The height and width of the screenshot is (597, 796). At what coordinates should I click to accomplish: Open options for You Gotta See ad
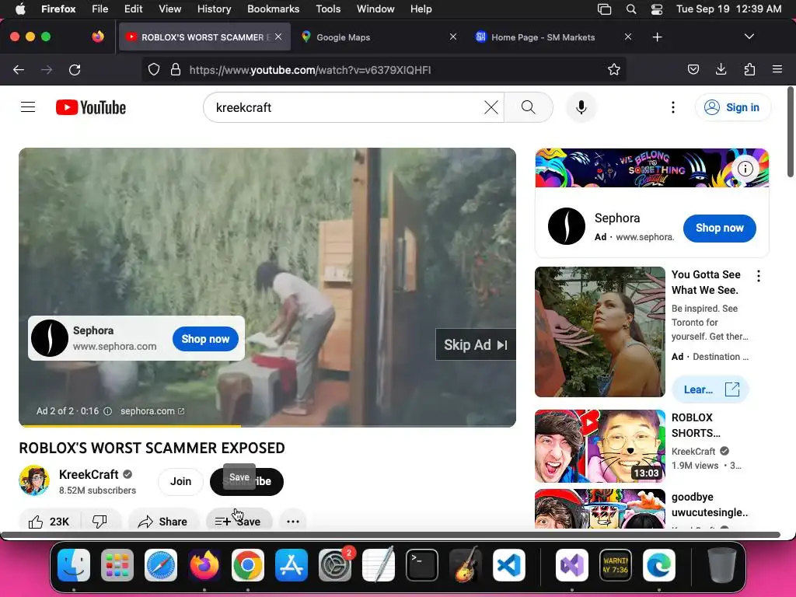759,276
